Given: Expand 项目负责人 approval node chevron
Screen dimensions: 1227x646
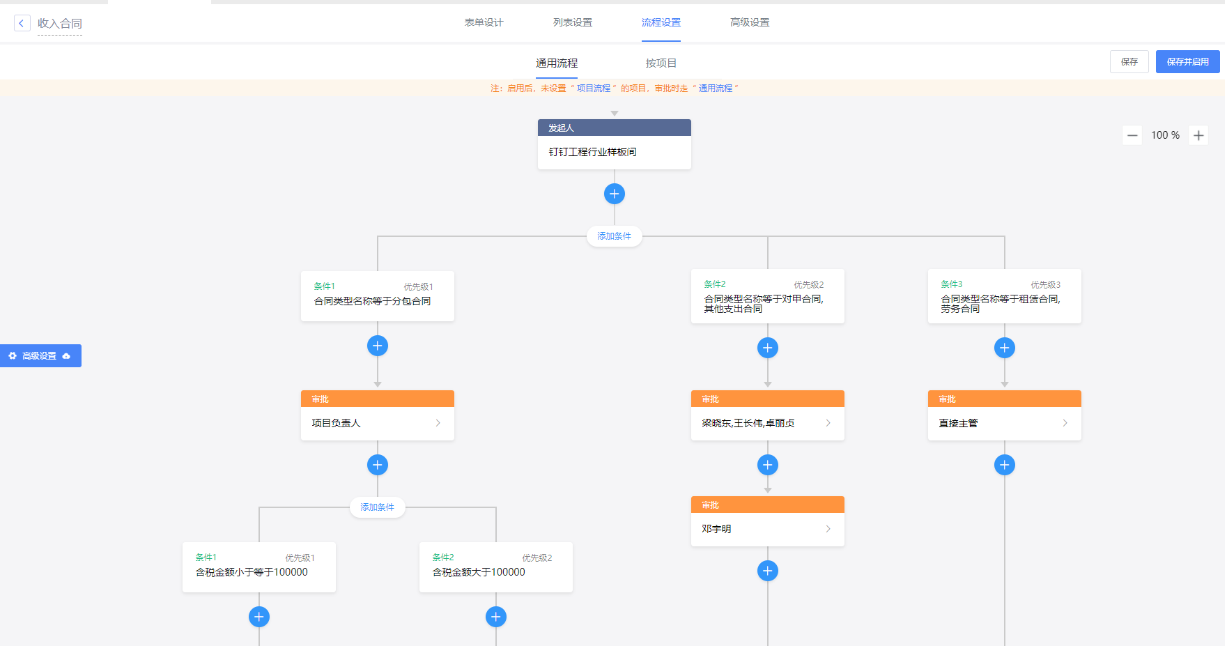Looking at the screenshot, I should pos(438,423).
